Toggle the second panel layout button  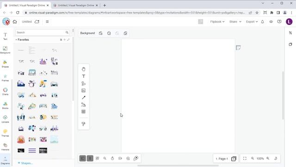point(90,158)
